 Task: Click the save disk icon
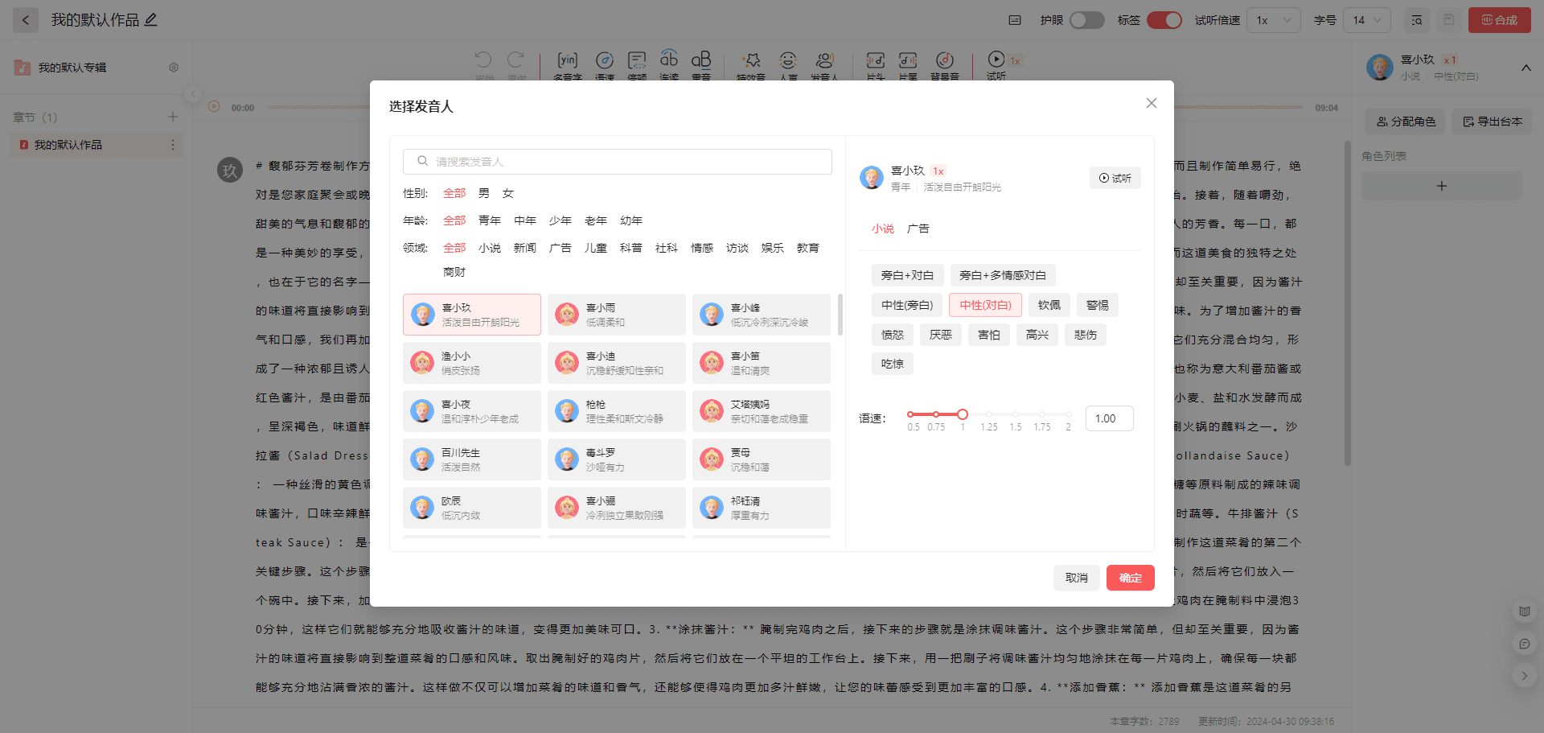click(1448, 20)
